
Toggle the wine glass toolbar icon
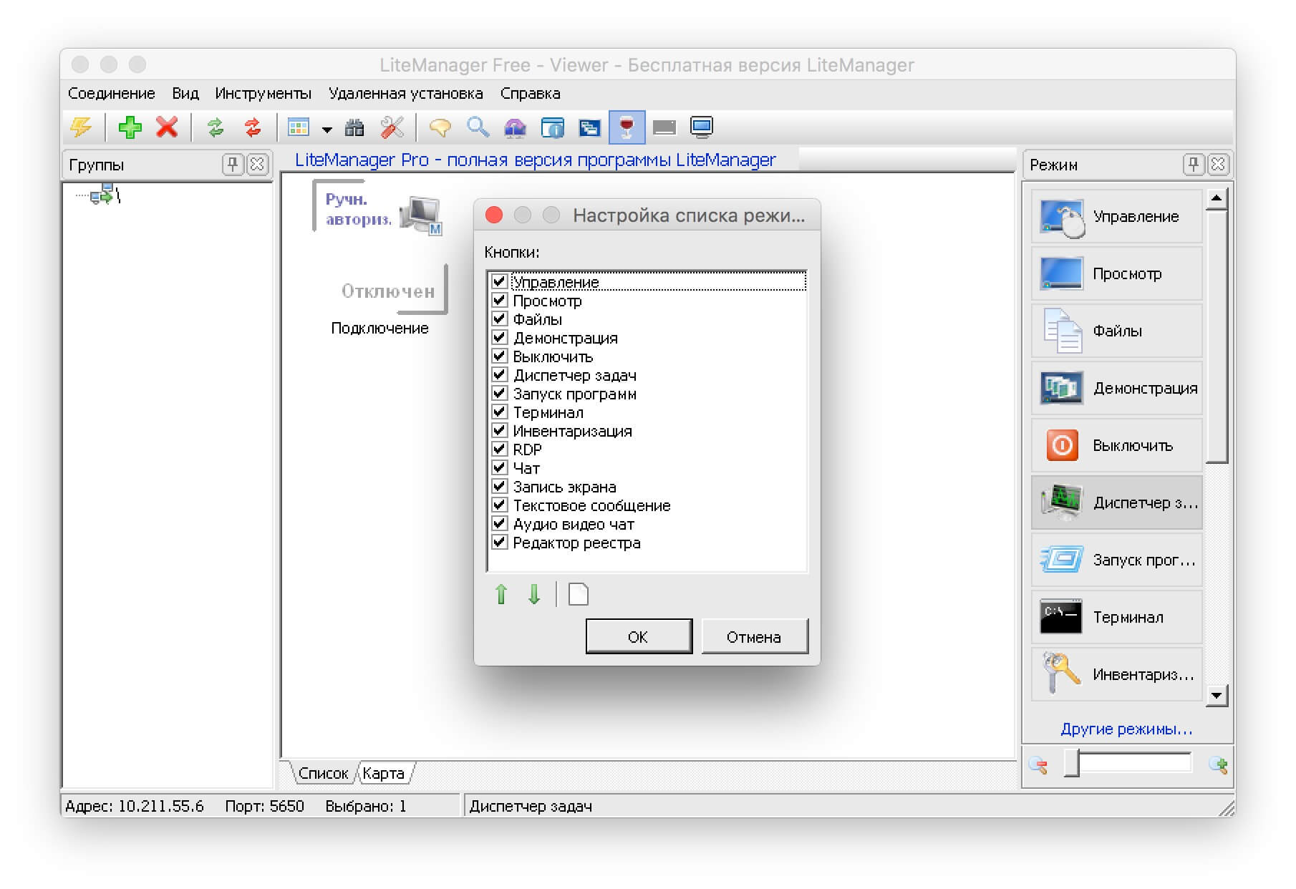click(x=627, y=128)
